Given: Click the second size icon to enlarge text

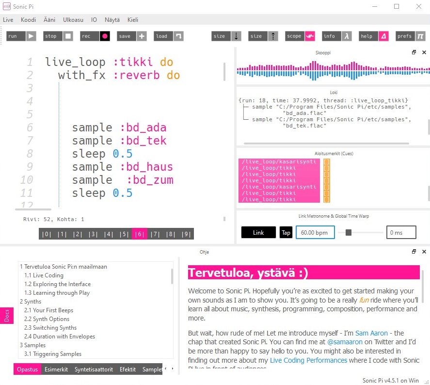Looking at the screenshot, I should click(x=273, y=36).
